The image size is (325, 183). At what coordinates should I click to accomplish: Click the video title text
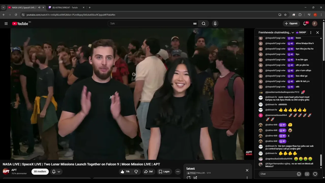[x=81, y=164]
